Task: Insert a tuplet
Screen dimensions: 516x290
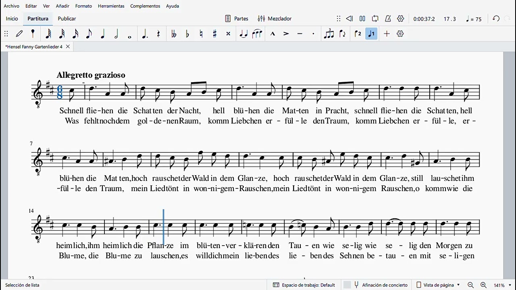Action: point(329,34)
